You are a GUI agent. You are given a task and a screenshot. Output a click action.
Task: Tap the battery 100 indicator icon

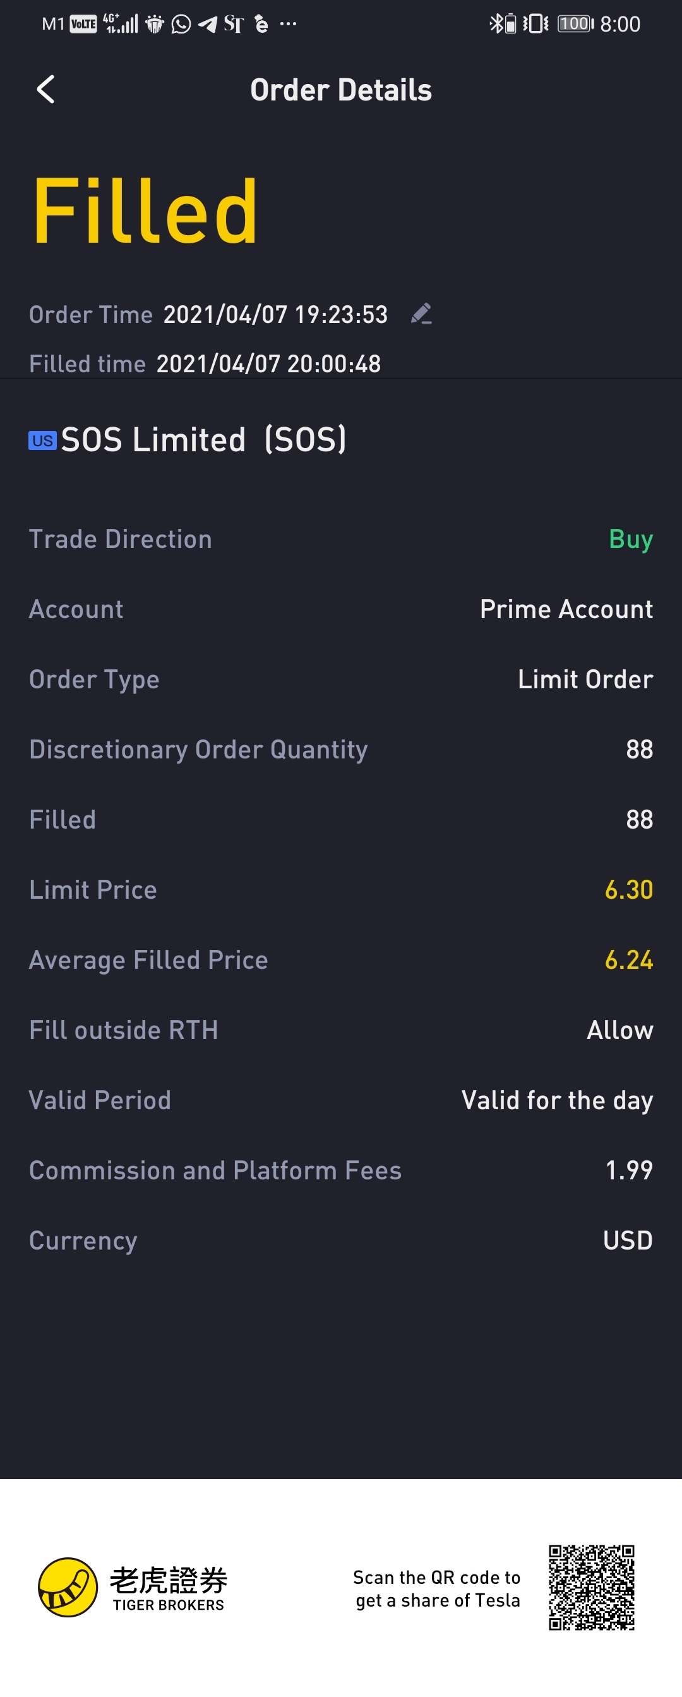[x=575, y=25]
